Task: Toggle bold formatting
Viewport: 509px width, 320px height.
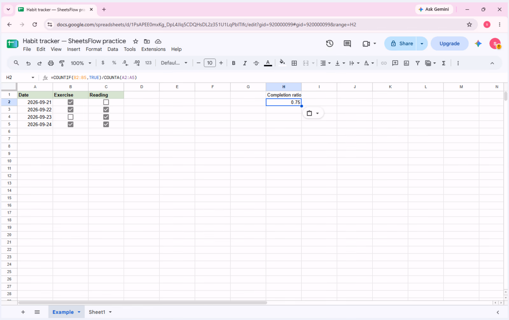Action: pos(234,63)
